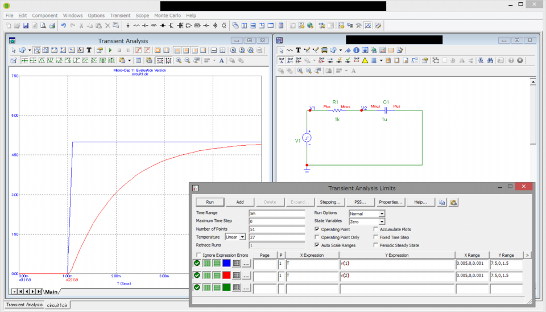This screenshot has height=312, width=546.
Task: Click the red color swatch for V(2)
Action: point(226,276)
